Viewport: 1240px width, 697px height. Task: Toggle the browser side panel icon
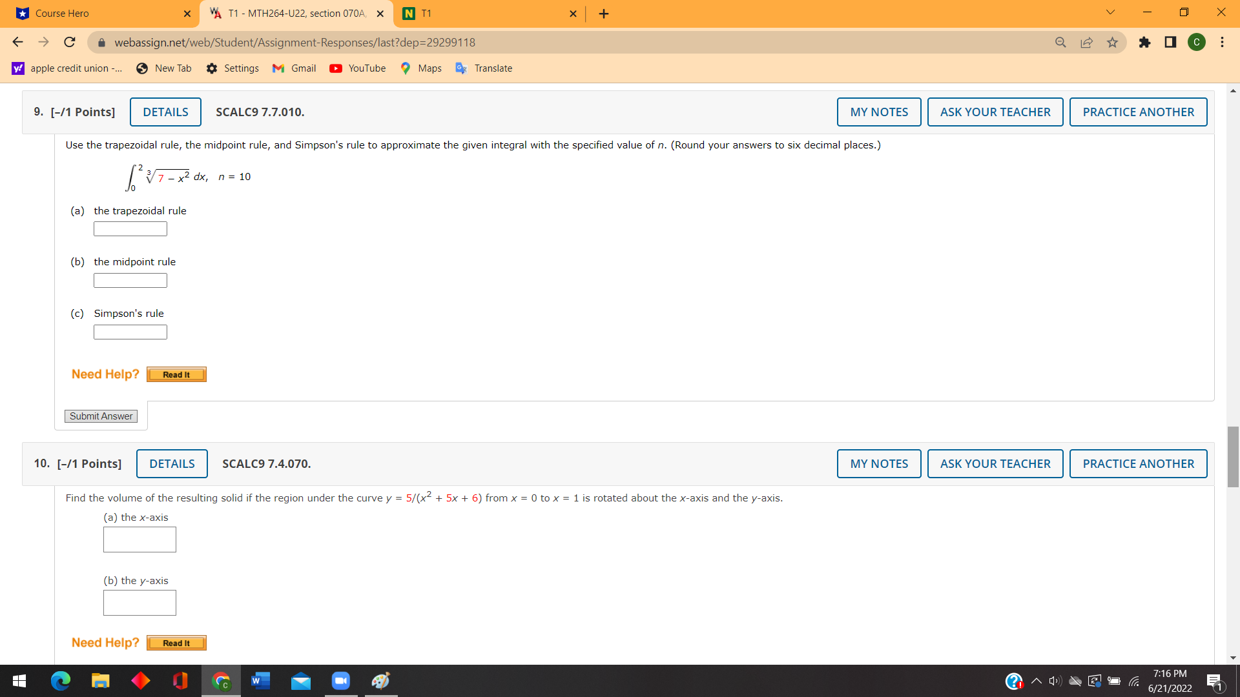coord(1170,43)
